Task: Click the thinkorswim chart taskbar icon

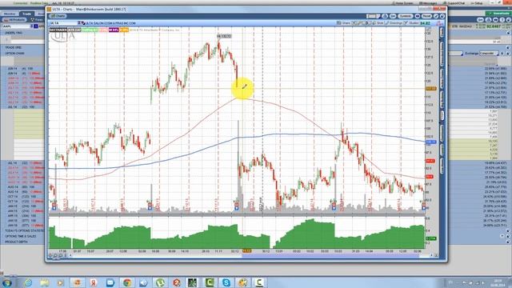Action: point(193,282)
